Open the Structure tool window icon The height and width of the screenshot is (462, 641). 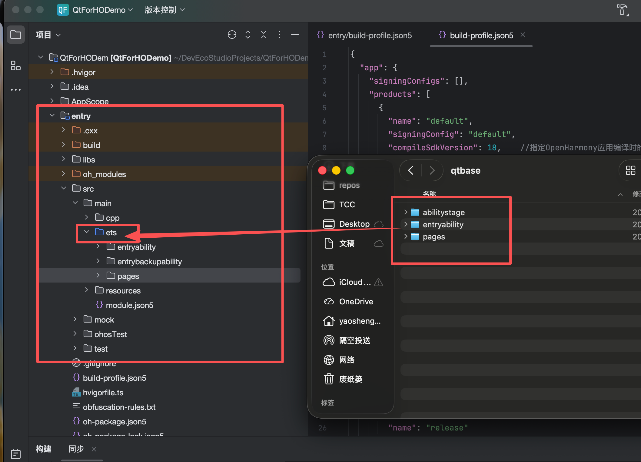coord(15,65)
